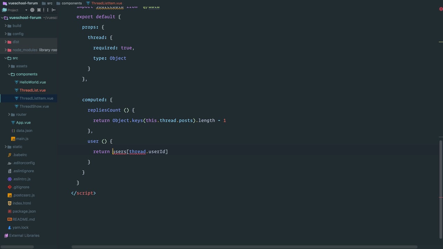This screenshot has width=443, height=249.
Task: Click the 'Object' type value after type:
Action: (118, 58)
